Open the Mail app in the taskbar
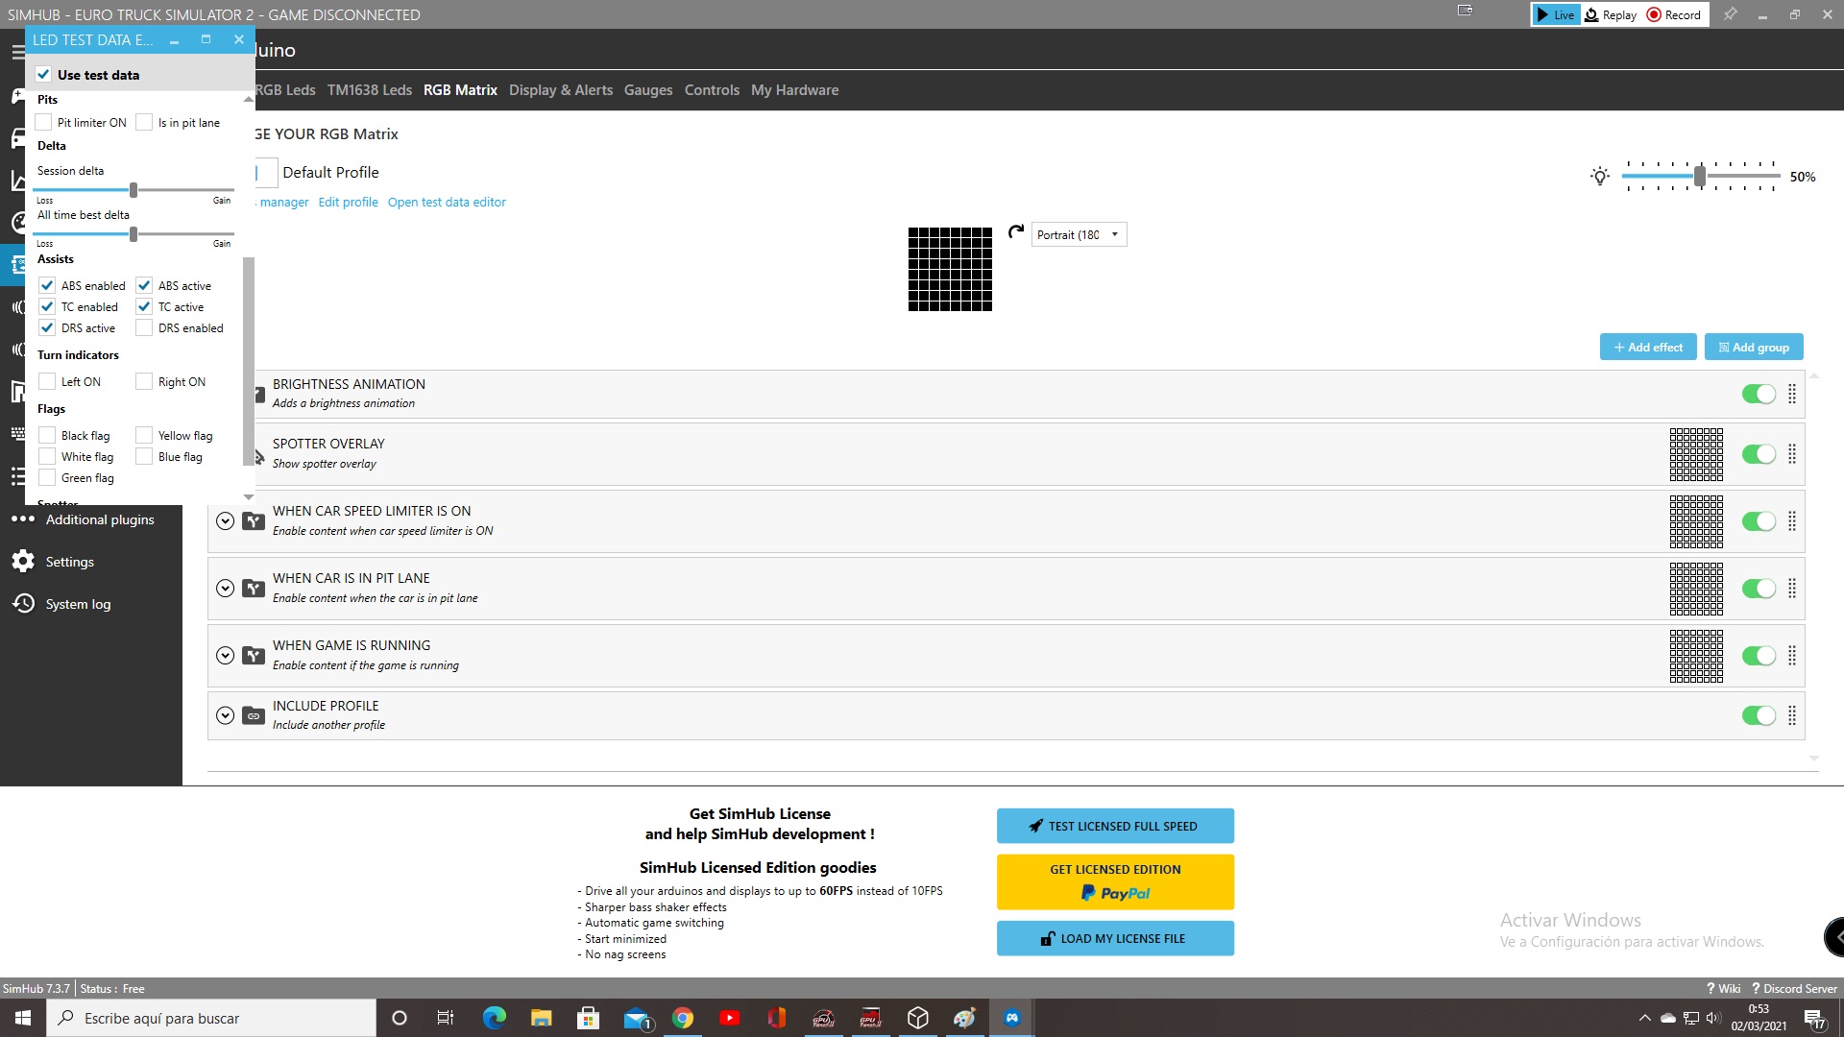This screenshot has width=1844, height=1037. 637,1018
